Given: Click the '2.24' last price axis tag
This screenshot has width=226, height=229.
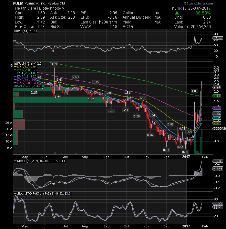Looking at the screenshot, I should coord(217,87).
